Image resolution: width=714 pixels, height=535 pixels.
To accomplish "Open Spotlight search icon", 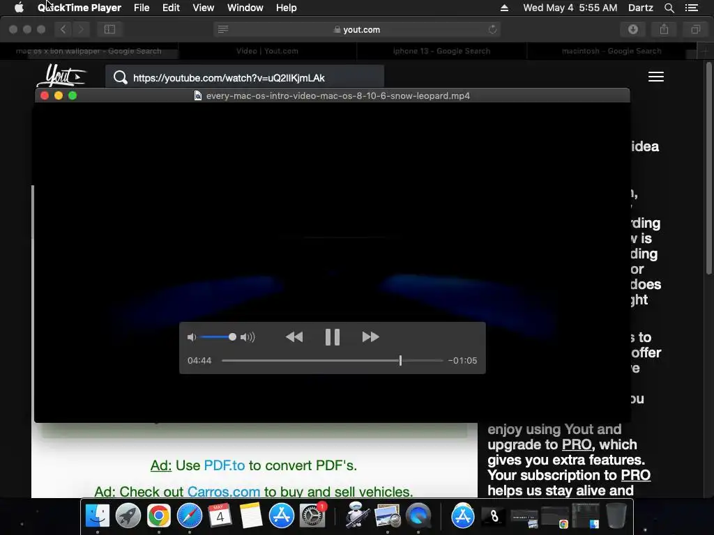I will 669,8.
